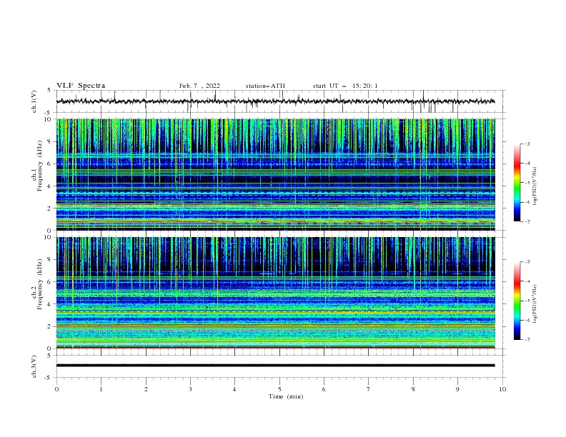Click the ch.2 colorbar log(PSD) label

coord(535,303)
